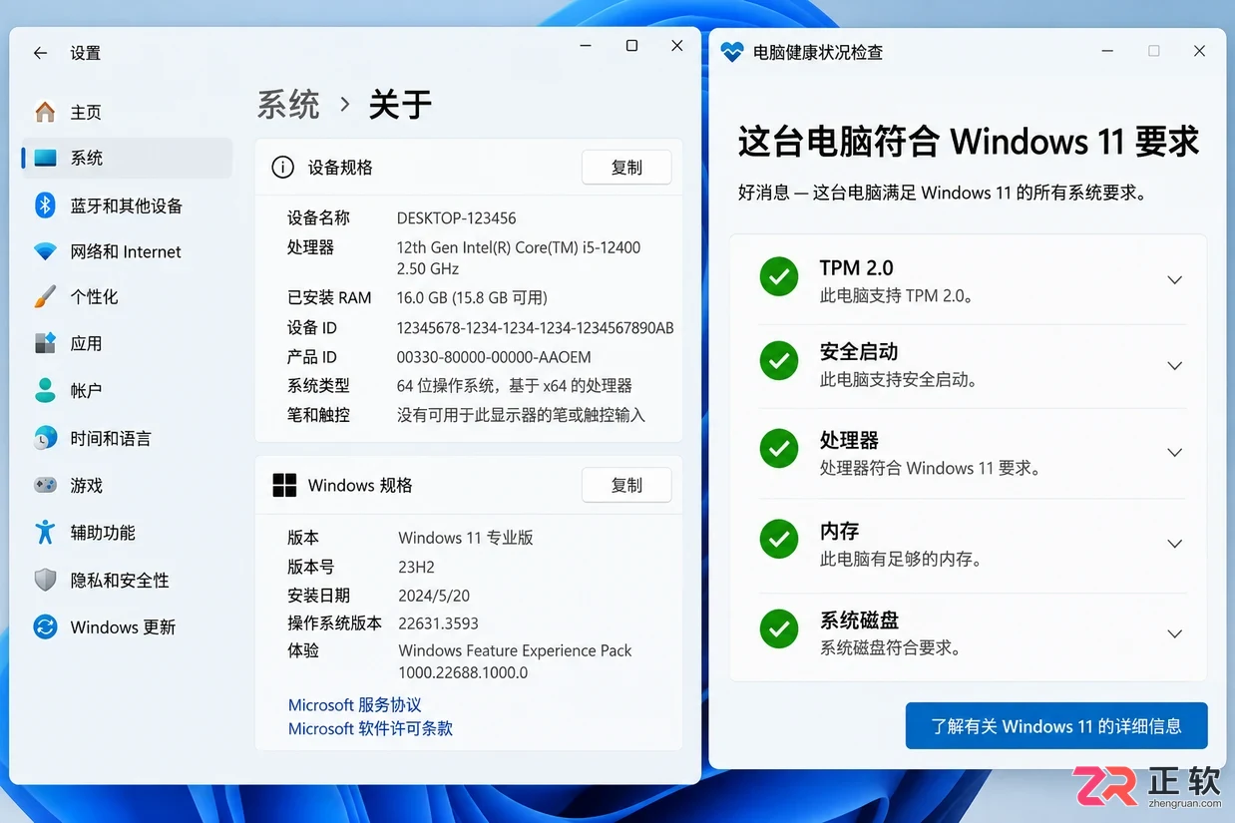Click the sync arrows icon for Windows 更新

45,626
